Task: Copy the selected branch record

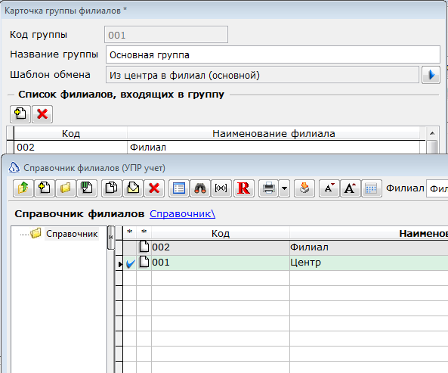Action: pyautogui.click(x=112, y=188)
